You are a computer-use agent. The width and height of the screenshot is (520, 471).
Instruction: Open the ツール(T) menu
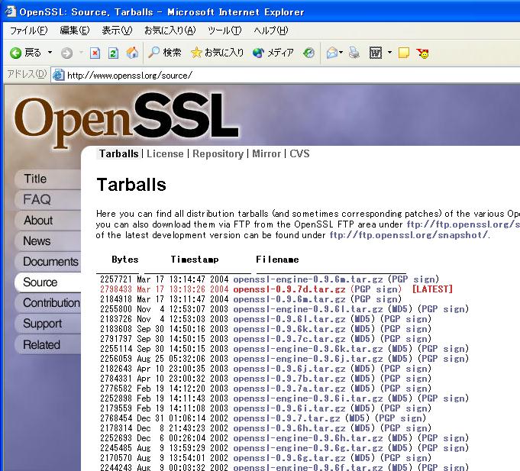[x=224, y=31]
